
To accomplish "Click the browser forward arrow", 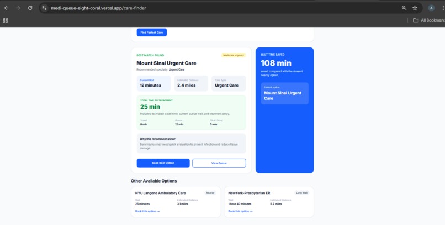I will pyautogui.click(x=18, y=8).
